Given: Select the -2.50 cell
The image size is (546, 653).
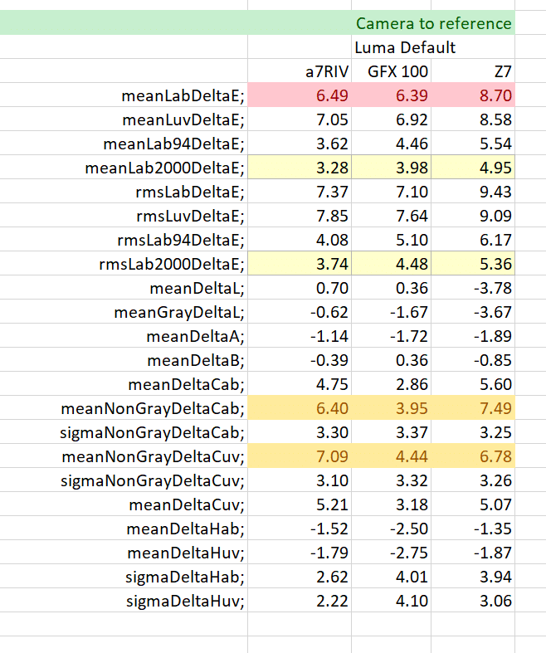Looking at the screenshot, I should tap(392, 529).
